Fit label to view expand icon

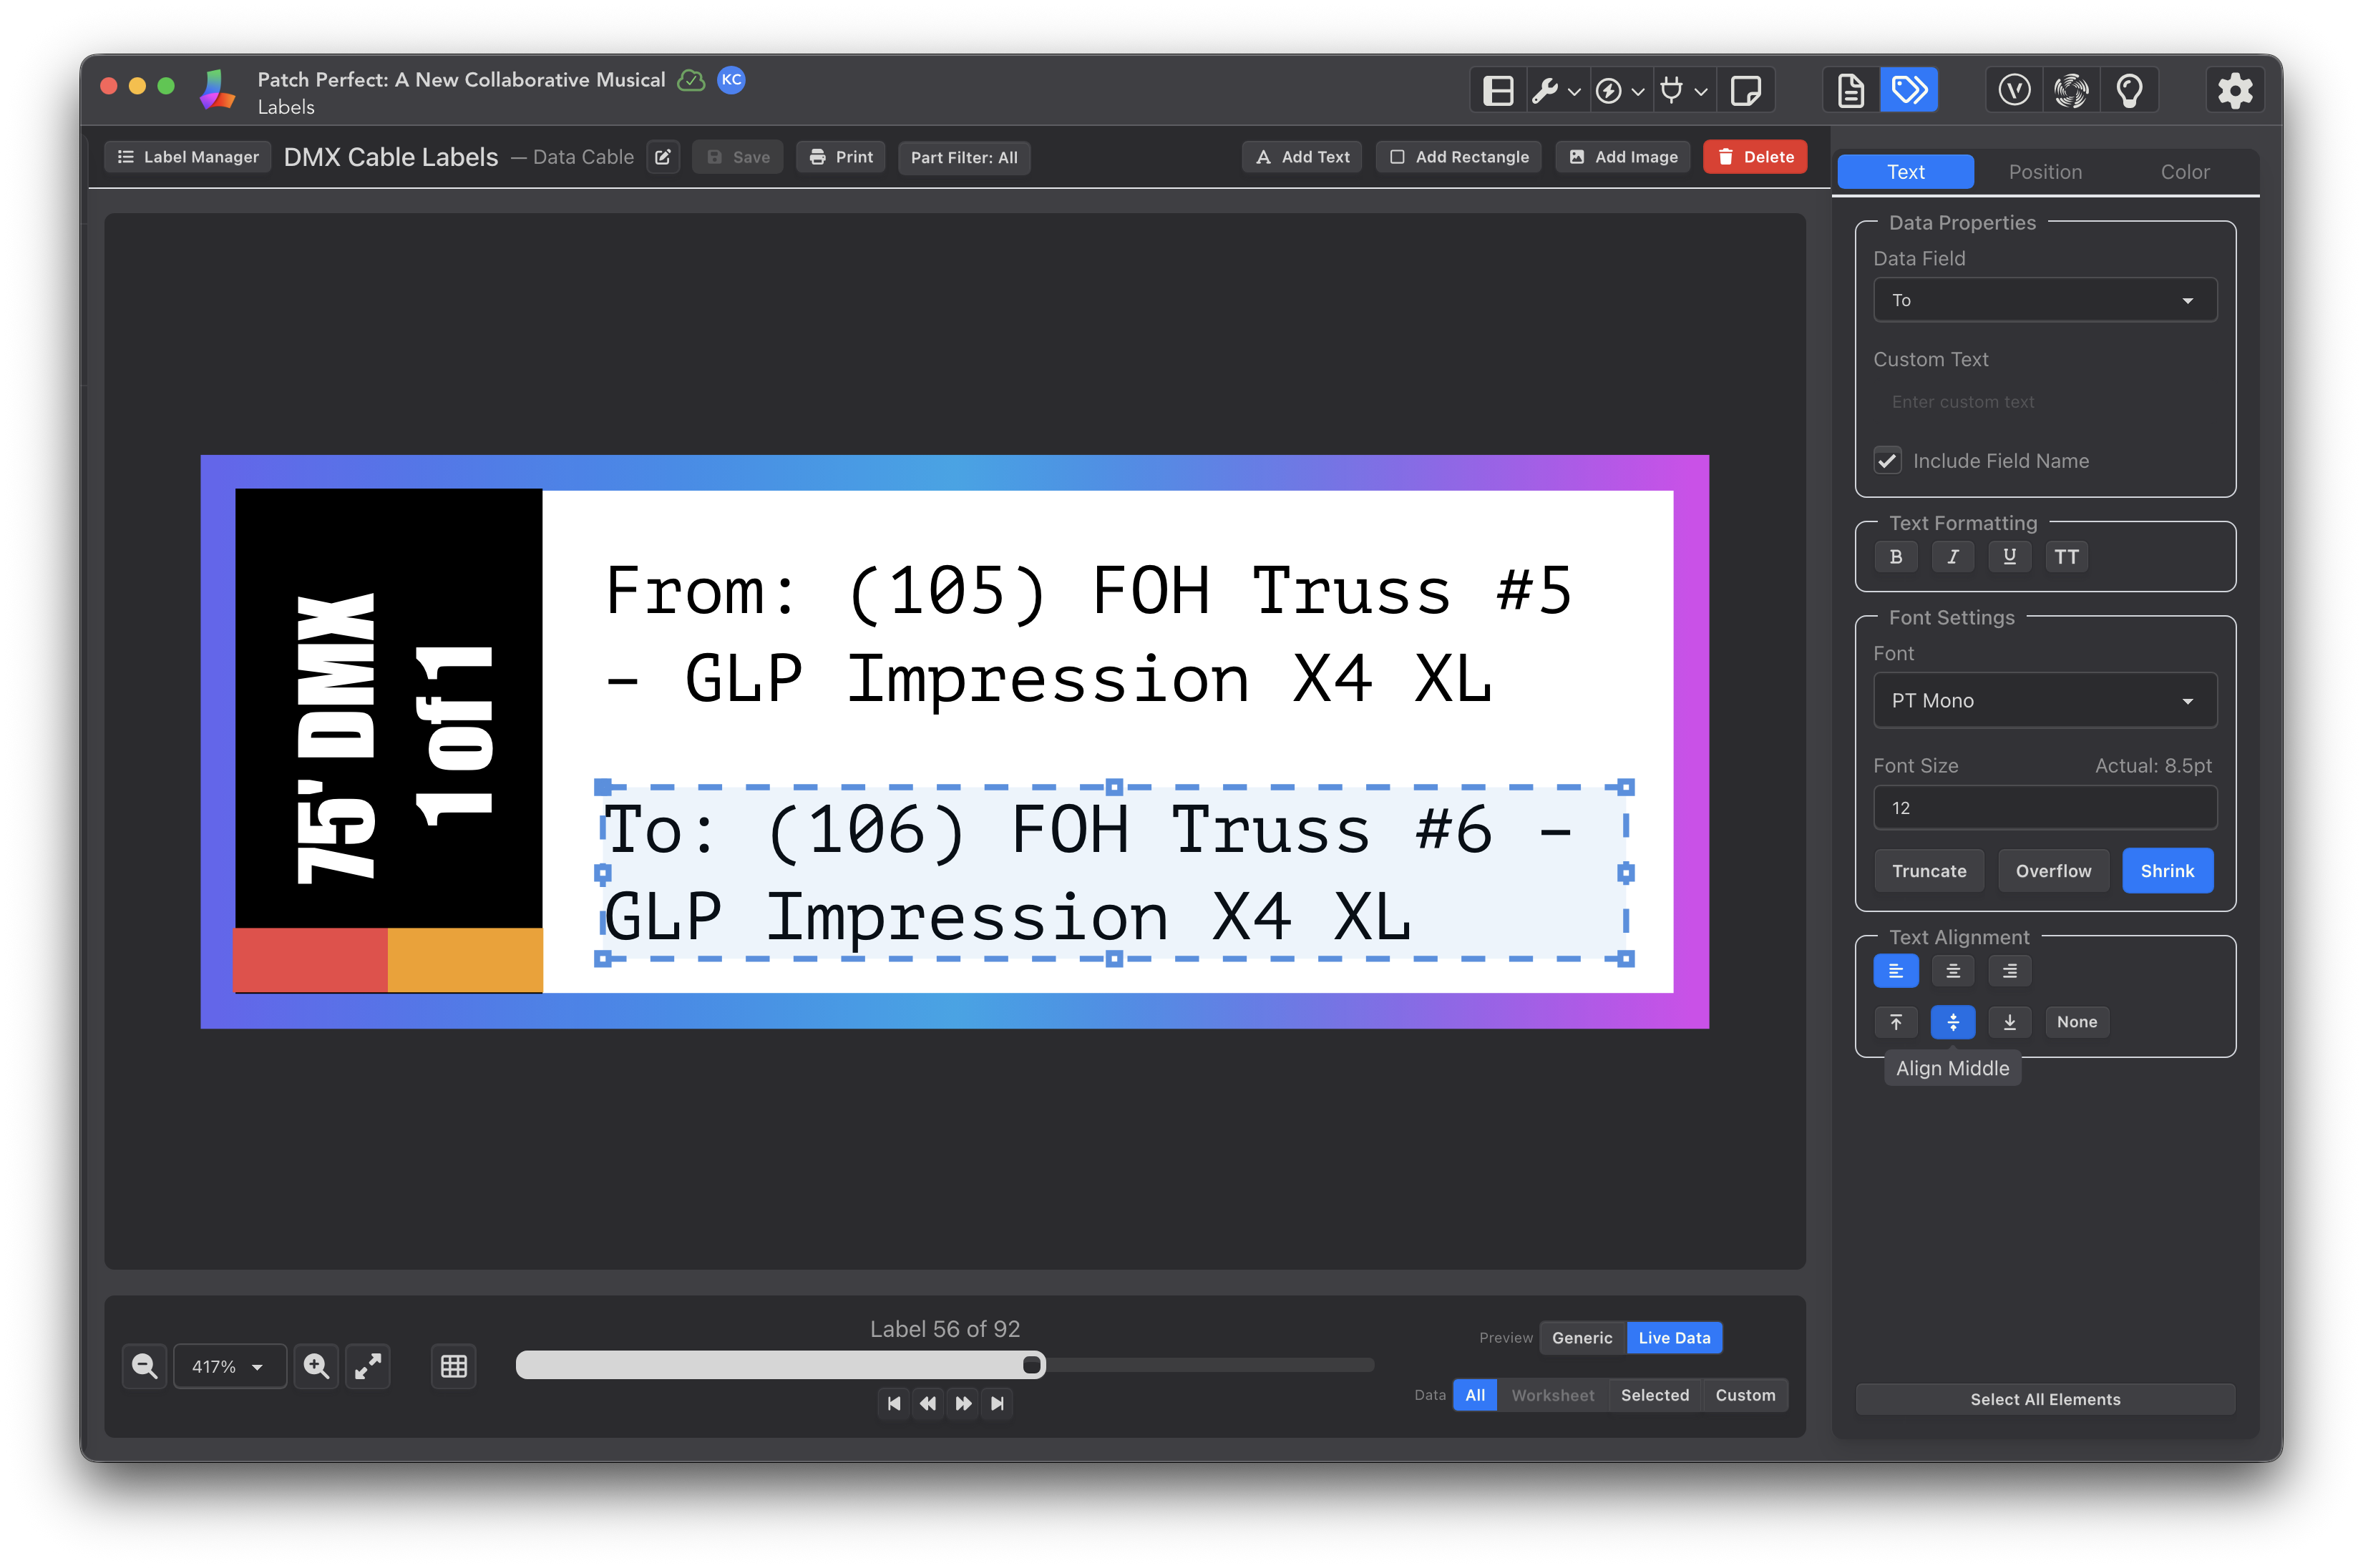[368, 1366]
